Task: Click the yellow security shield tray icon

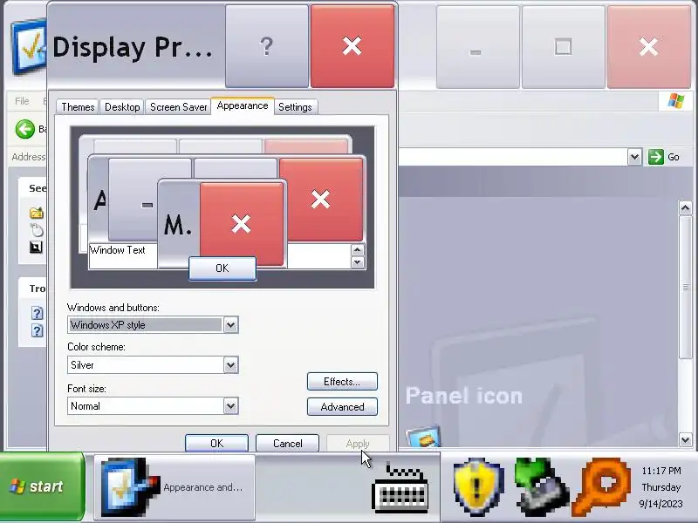Action: tap(477, 486)
